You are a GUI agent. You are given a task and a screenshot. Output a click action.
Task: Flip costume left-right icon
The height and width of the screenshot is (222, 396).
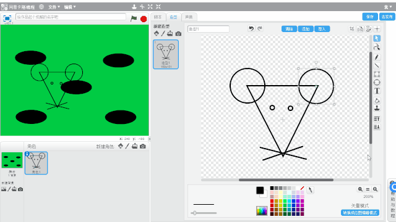tap(360, 29)
